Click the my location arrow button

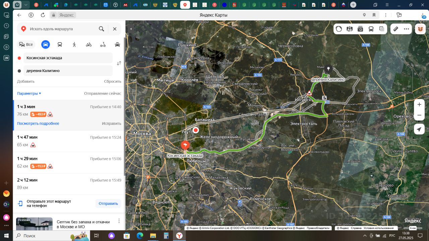419,129
